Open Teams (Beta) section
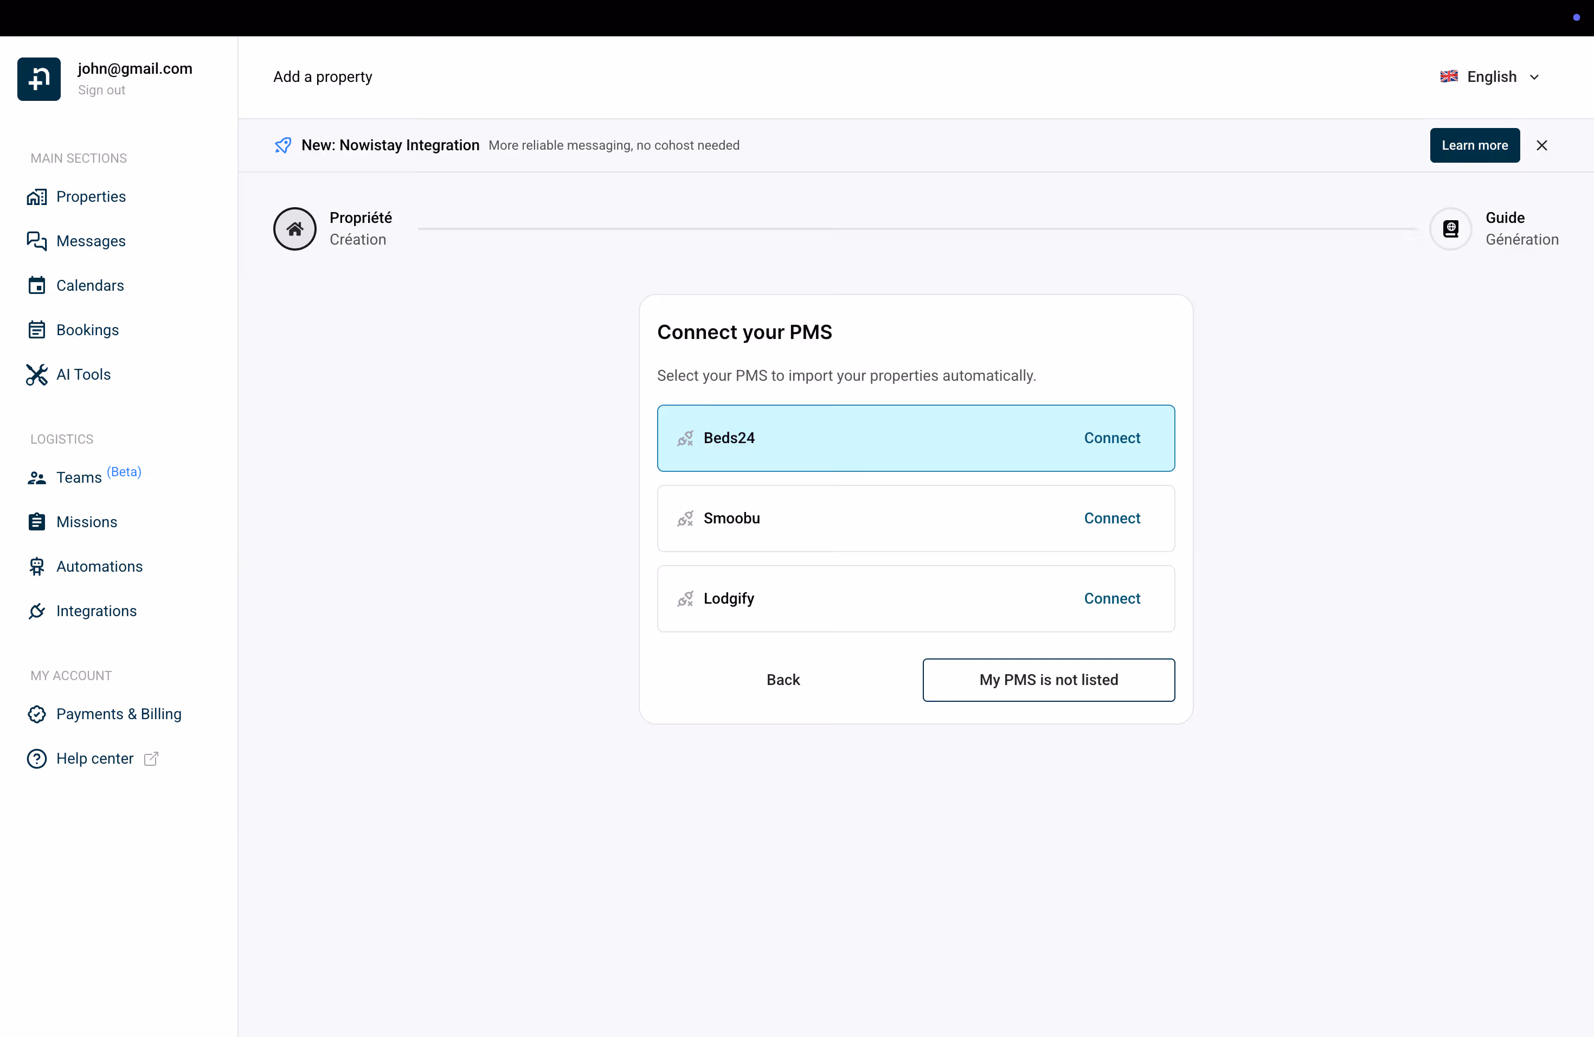This screenshot has height=1037, width=1594. [x=79, y=478]
